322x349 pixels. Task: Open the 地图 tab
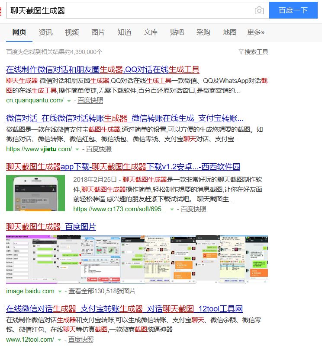[230, 32]
